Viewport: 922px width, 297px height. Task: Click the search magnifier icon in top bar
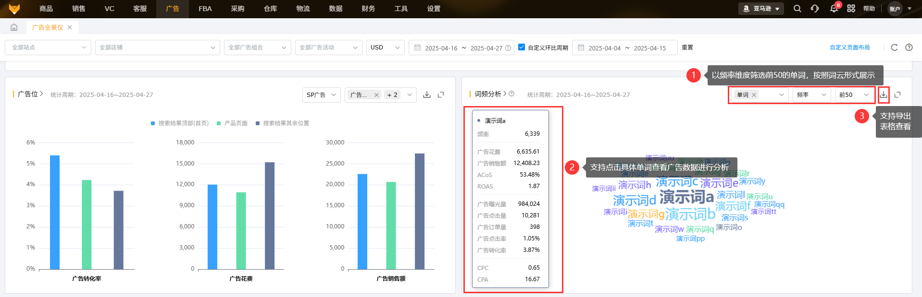coord(797,9)
